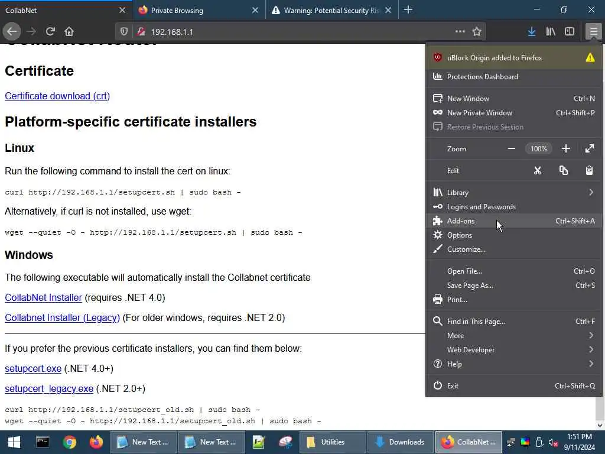
Task: Bookmark this page with the star
Action: click(477, 32)
